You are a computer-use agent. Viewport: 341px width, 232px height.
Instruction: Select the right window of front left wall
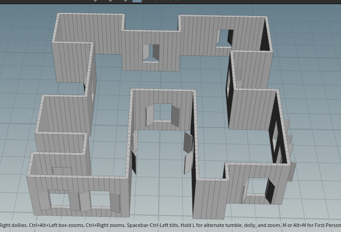tap(99, 200)
